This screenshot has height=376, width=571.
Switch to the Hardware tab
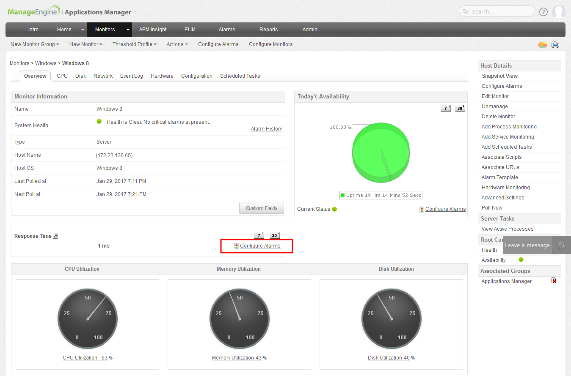click(162, 76)
